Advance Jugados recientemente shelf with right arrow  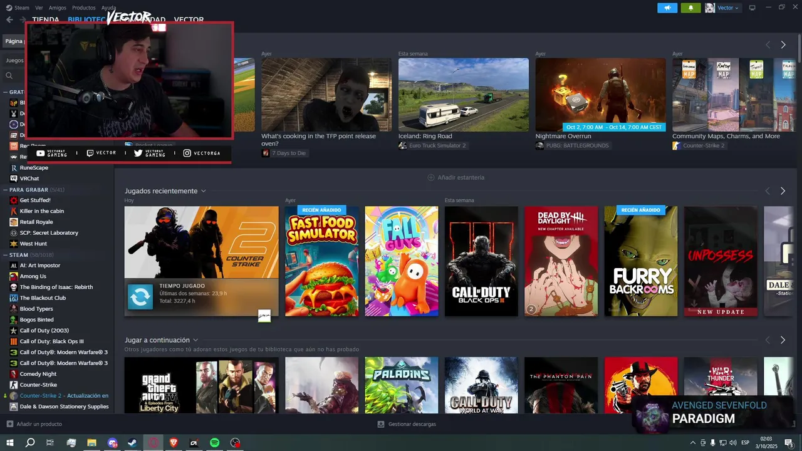click(783, 191)
